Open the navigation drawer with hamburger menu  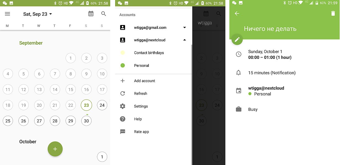[7, 14]
